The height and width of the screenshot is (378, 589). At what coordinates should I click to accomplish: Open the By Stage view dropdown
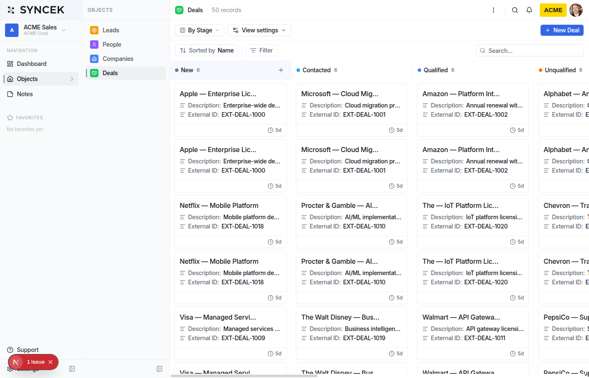(x=199, y=30)
